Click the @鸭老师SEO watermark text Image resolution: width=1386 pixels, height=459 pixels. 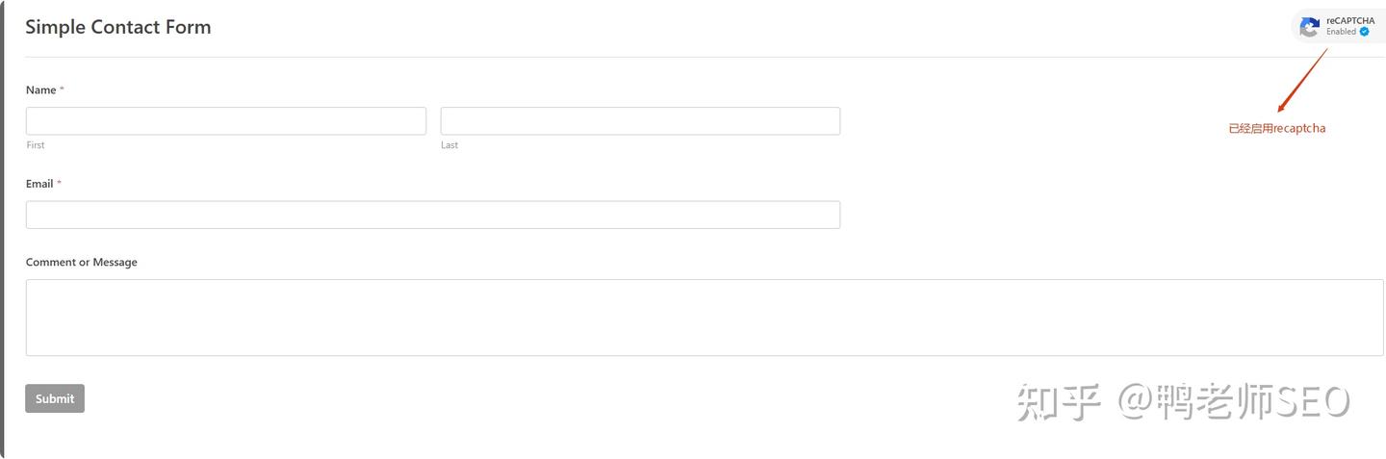(x=1234, y=402)
